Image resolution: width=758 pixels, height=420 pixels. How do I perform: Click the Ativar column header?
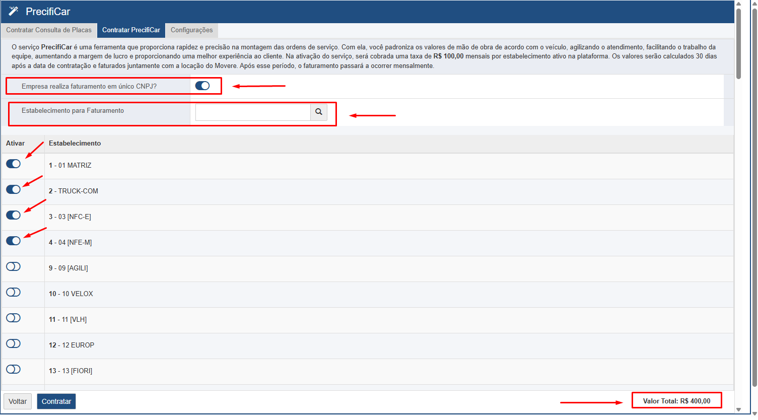(x=15, y=144)
